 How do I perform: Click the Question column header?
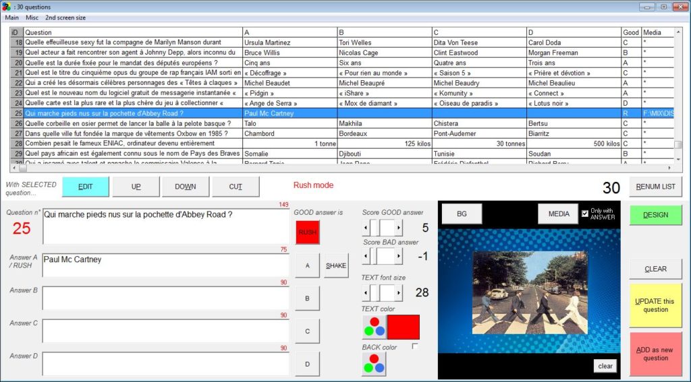133,32
